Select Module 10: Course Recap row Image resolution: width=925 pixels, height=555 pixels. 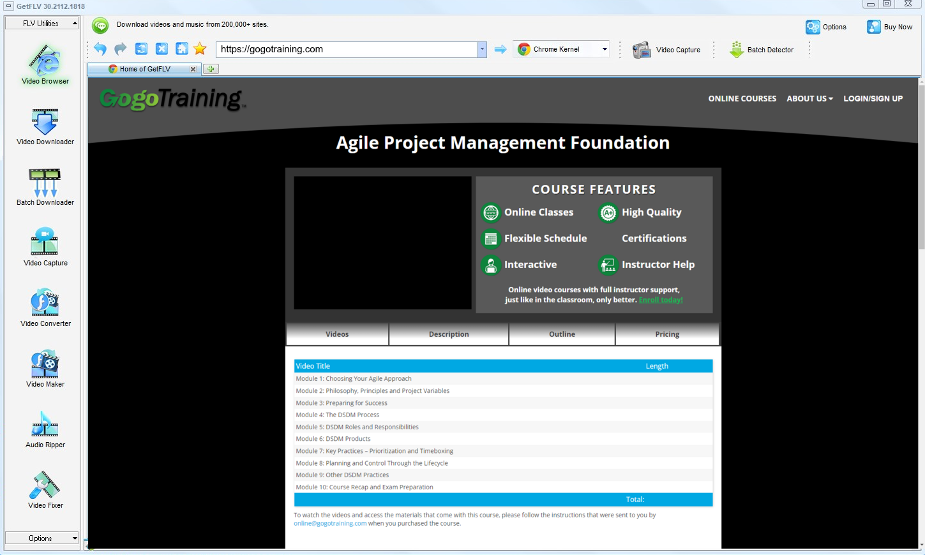pyautogui.click(x=503, y=487)
